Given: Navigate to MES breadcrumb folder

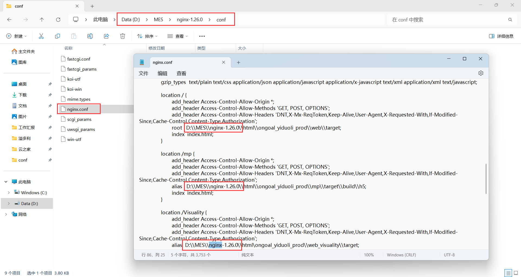Looking at the screenshot, I should pyautogui.click(x=158, y=20).
